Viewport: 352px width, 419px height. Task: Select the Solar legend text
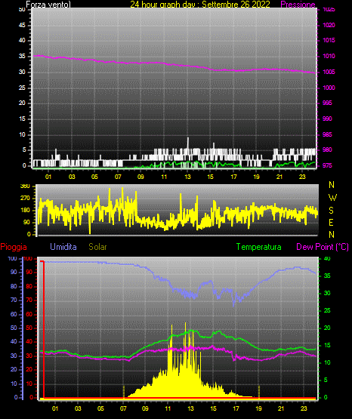click(98, 247)
